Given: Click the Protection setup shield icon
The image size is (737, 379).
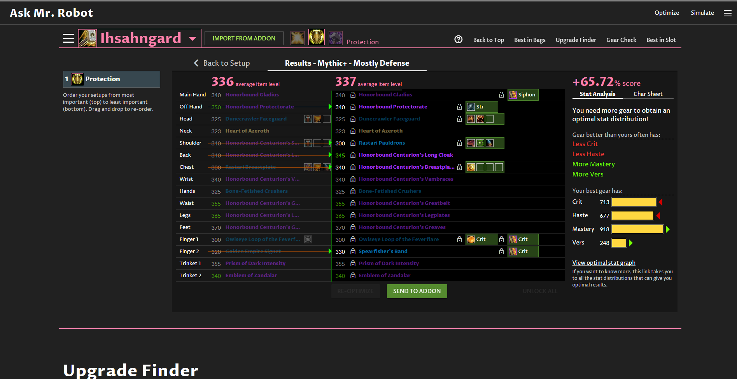Looking at the screenshot, I should [x=77, y=79].
